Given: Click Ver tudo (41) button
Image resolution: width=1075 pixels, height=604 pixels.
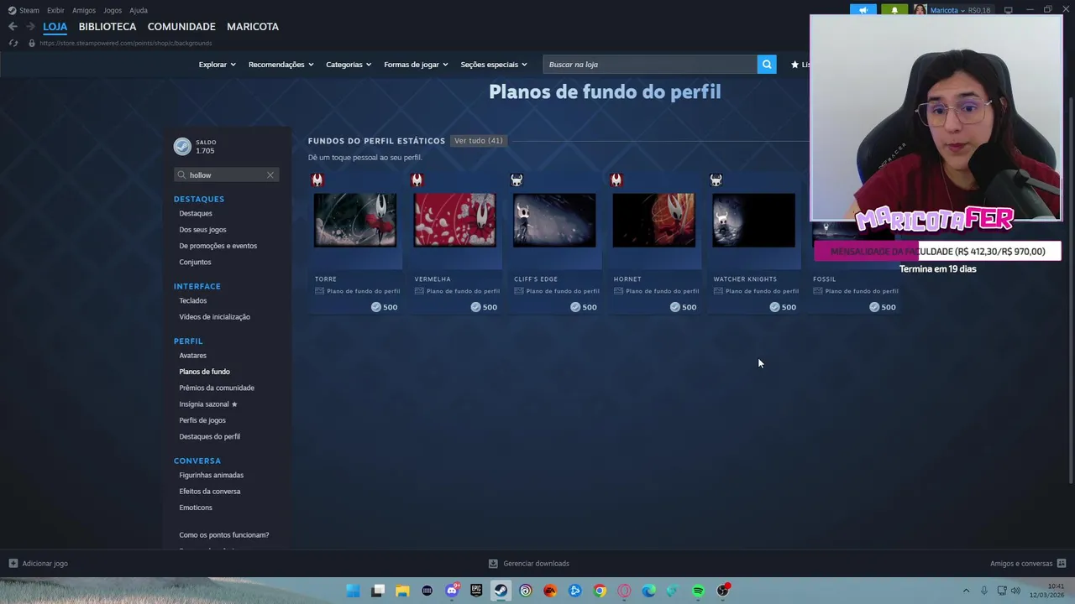Looking at the screenshot, I should click(x=479, y=141).
